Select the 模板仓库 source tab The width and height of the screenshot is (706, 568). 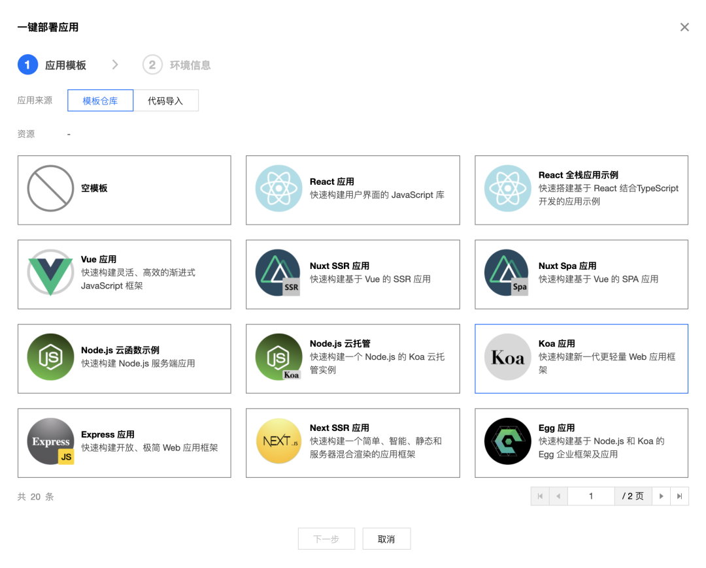[x=100, y=101]
